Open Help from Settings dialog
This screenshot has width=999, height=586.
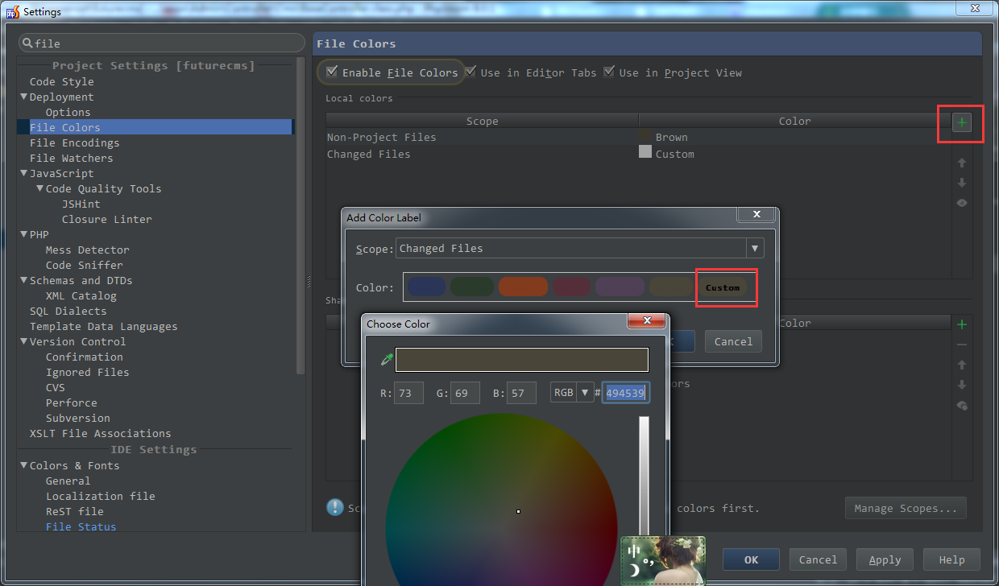tap(951, 559)
